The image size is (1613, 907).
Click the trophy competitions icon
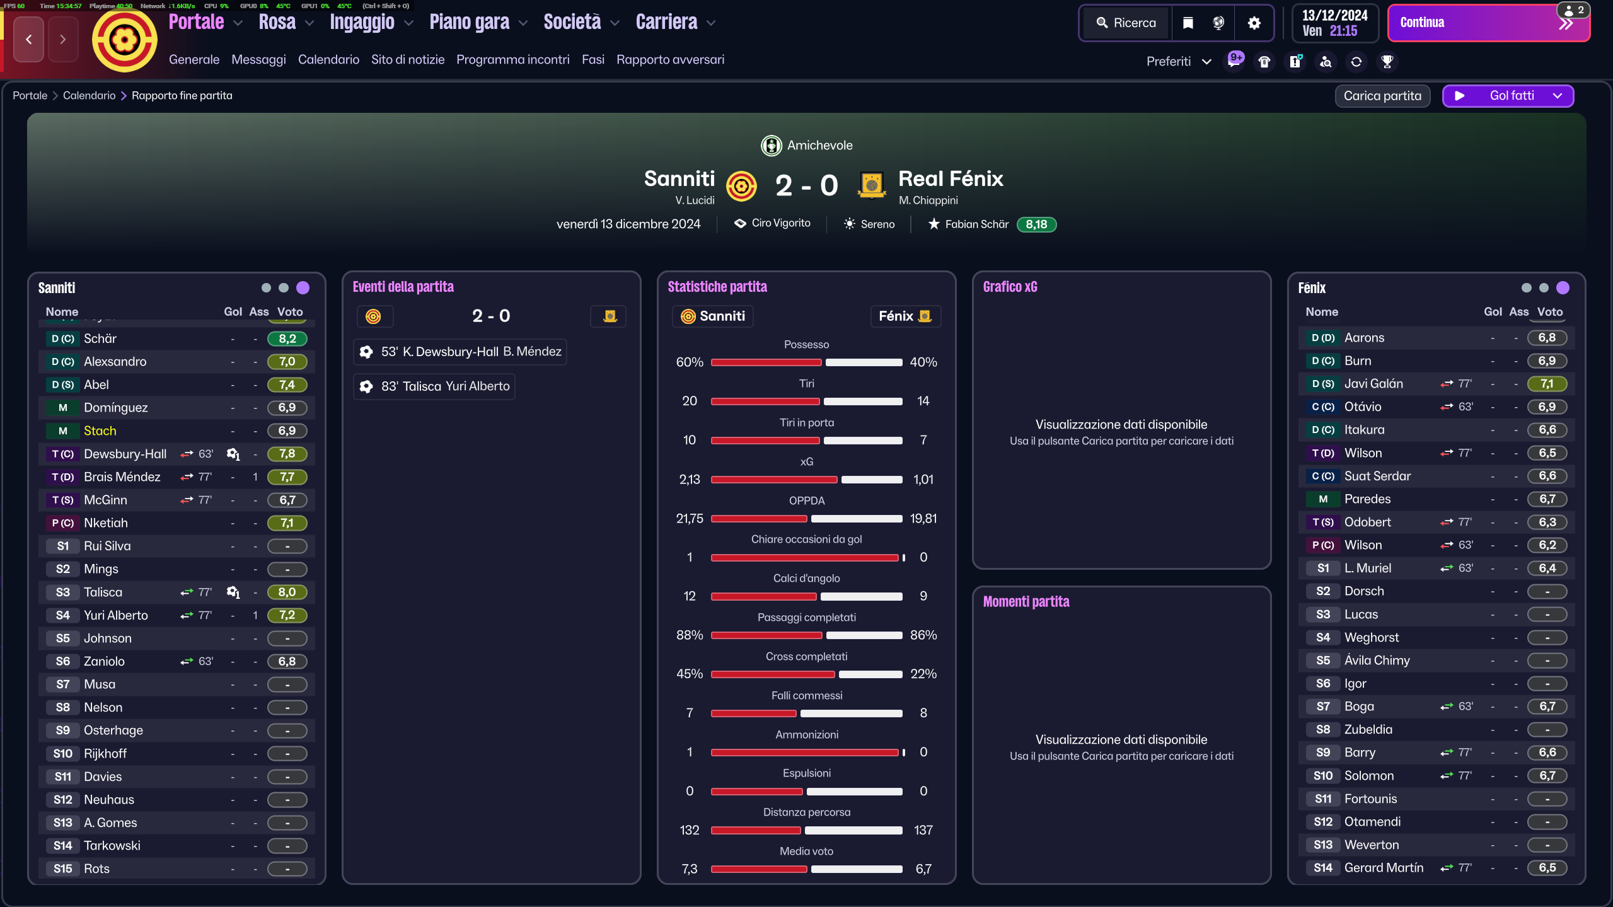point(1387,62)
